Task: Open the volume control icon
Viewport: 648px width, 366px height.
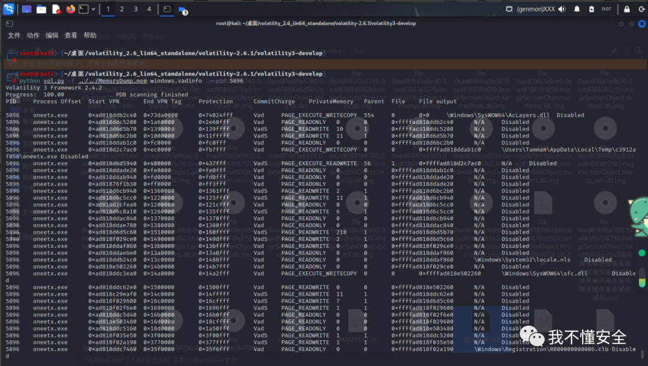Action: (x=562, y=8)
